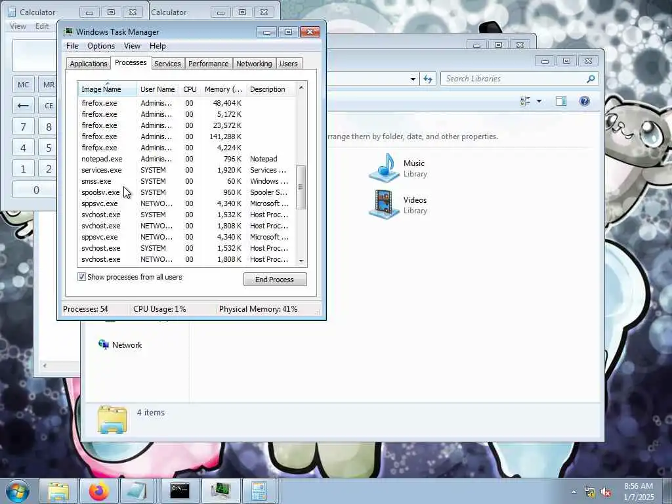Click the muted volume tray icon
The width and height of the screenshot is (672, 504).
606,492
